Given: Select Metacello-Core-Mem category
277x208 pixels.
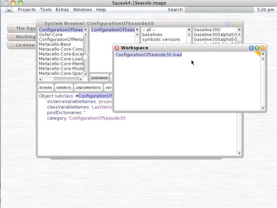Looking at the screenshot, I should 61,64.
